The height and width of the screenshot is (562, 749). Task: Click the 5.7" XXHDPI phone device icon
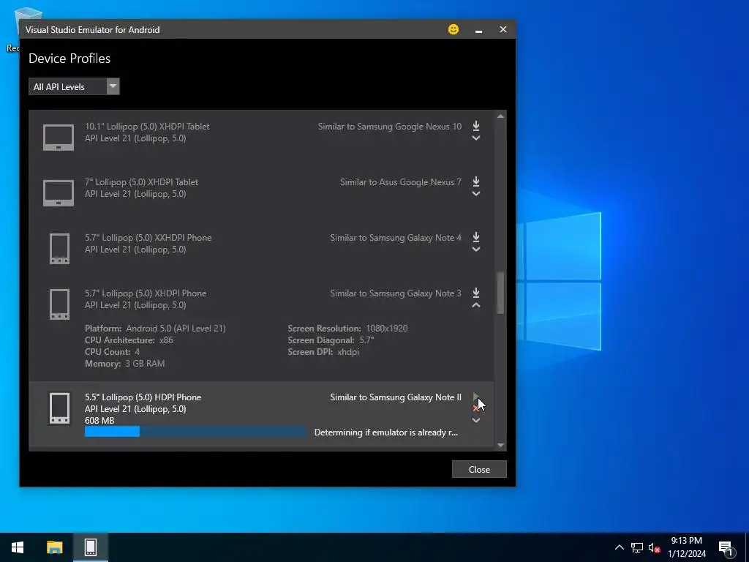coord(60,249)
